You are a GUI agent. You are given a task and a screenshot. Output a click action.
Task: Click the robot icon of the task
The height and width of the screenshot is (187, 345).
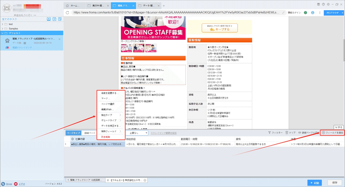[x=7, y=41]
